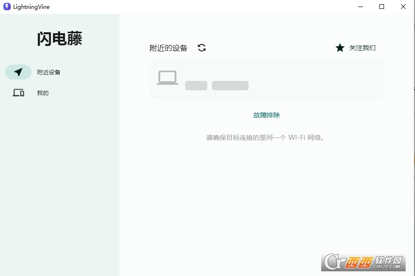
Task: Click the 闪电藤 app title
Action: 60,38
